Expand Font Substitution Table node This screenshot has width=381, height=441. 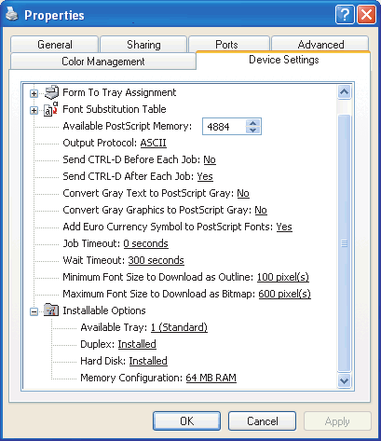click(x=34, y=110)
